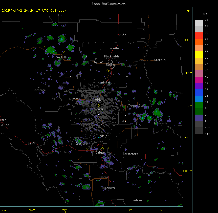Pick the bright yellow 51-54 dBZ swatch

(x=199, y=54)
